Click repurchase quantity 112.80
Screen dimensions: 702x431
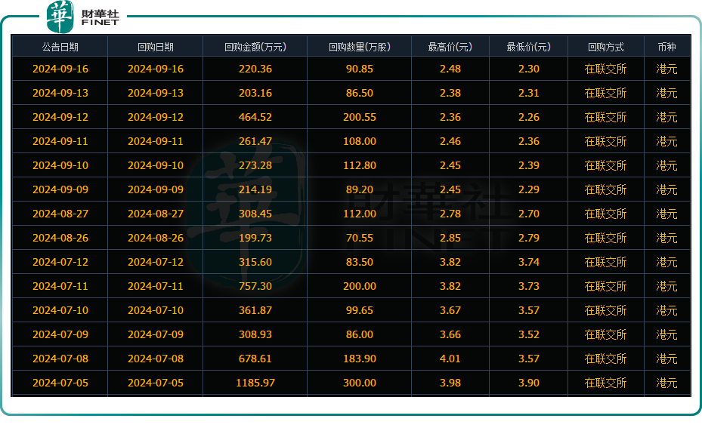click(x=360, y=165)
